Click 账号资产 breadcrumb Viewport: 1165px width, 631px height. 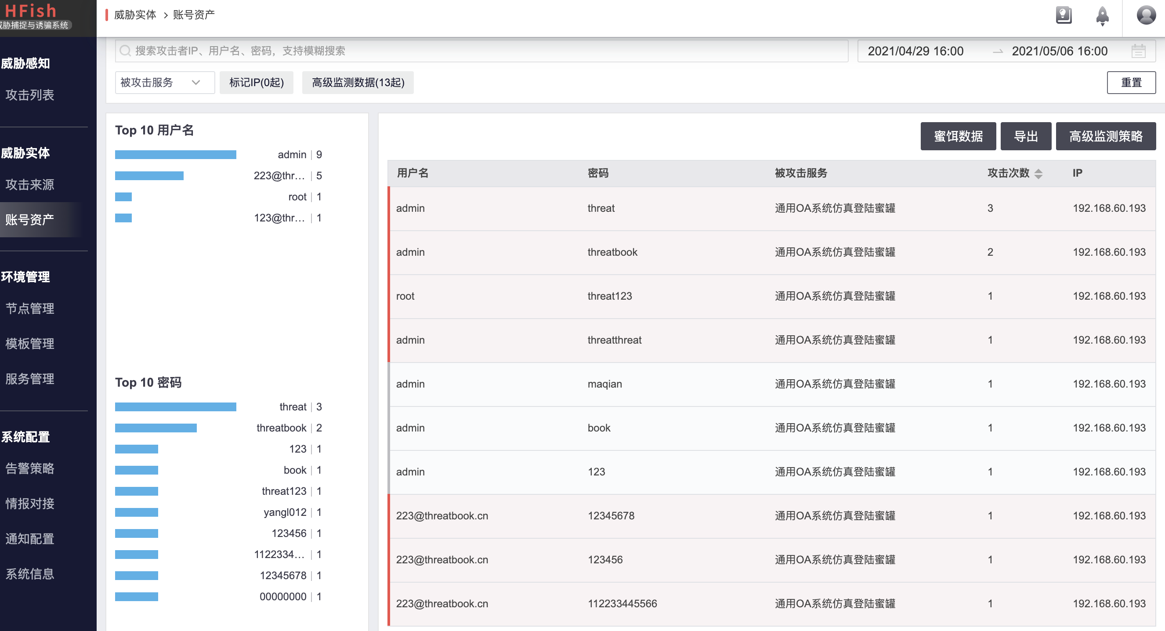194,15
